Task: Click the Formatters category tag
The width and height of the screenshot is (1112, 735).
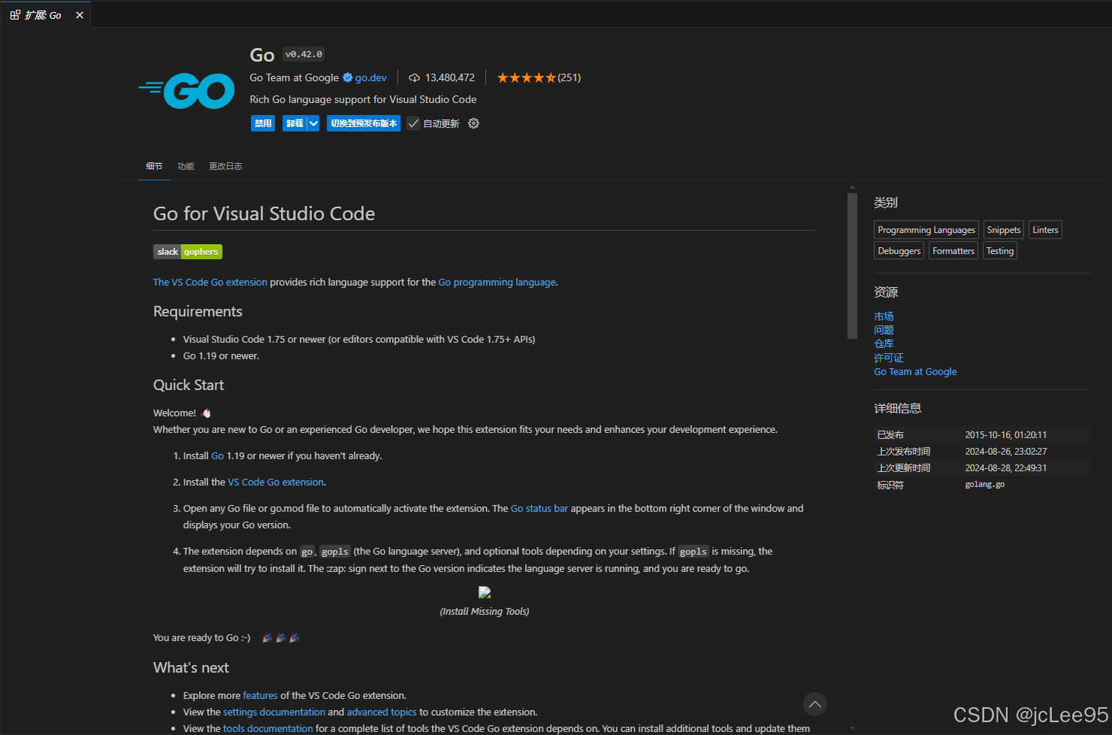Action: (953, 251)
